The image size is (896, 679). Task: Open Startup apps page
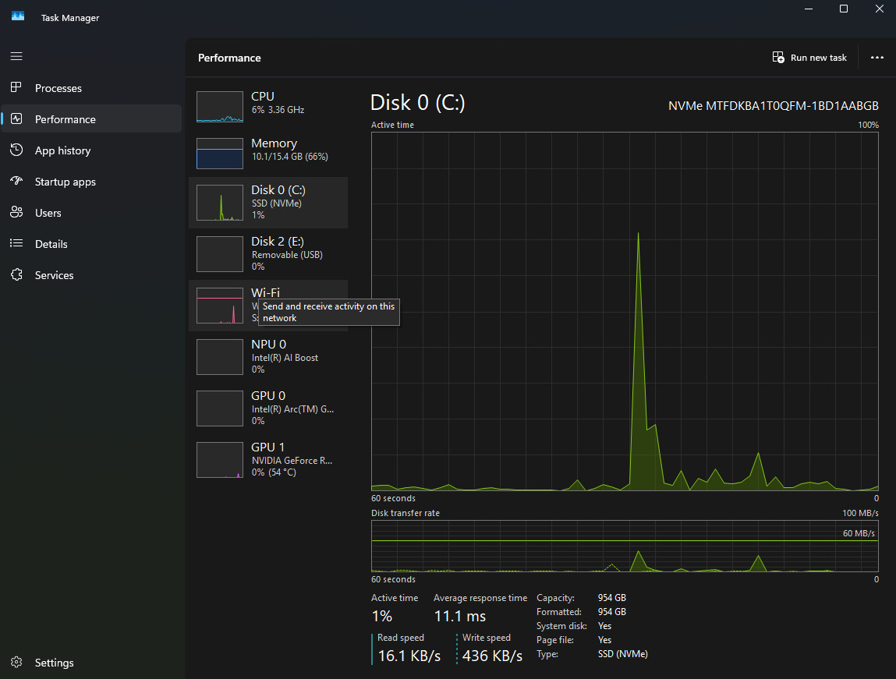tap(91, 182)
